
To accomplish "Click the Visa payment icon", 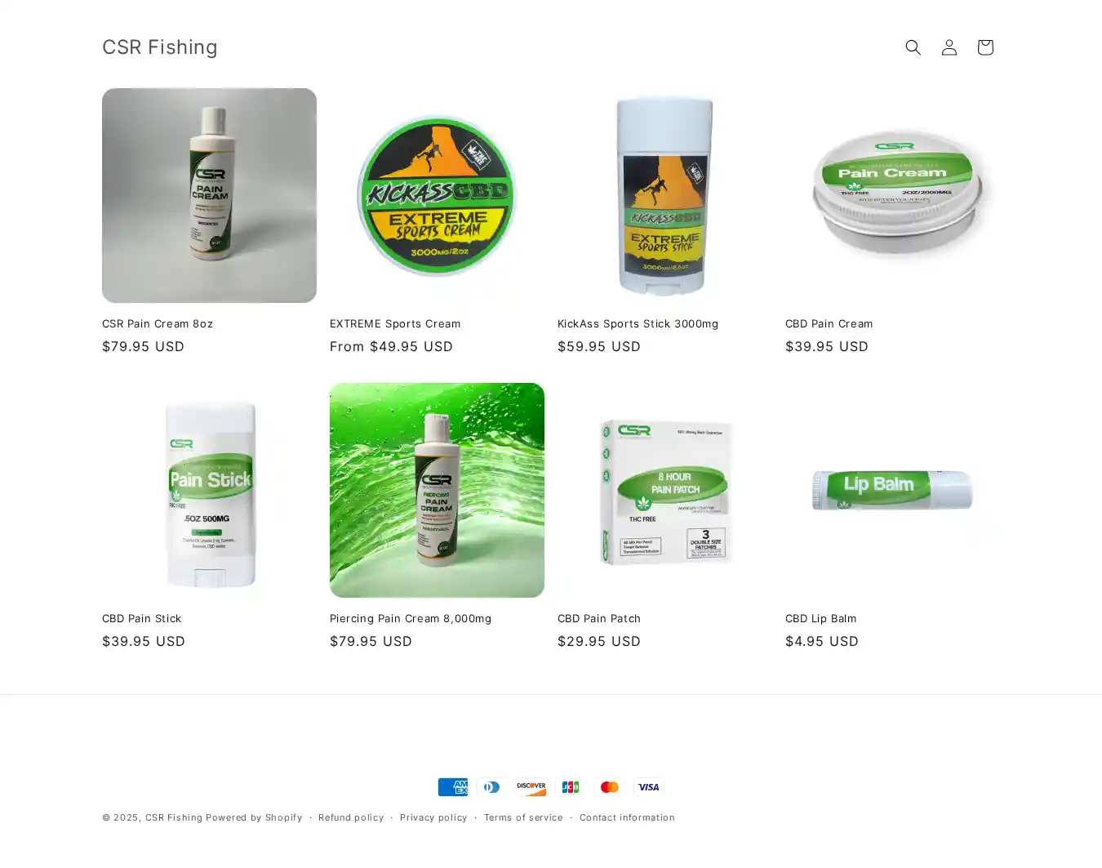I will click(x=649, y=787).
